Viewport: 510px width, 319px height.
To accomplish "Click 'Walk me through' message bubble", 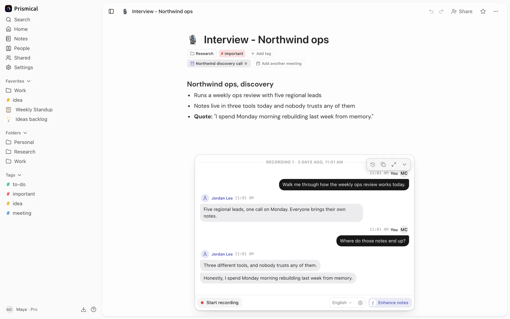I will pos(344,184).
